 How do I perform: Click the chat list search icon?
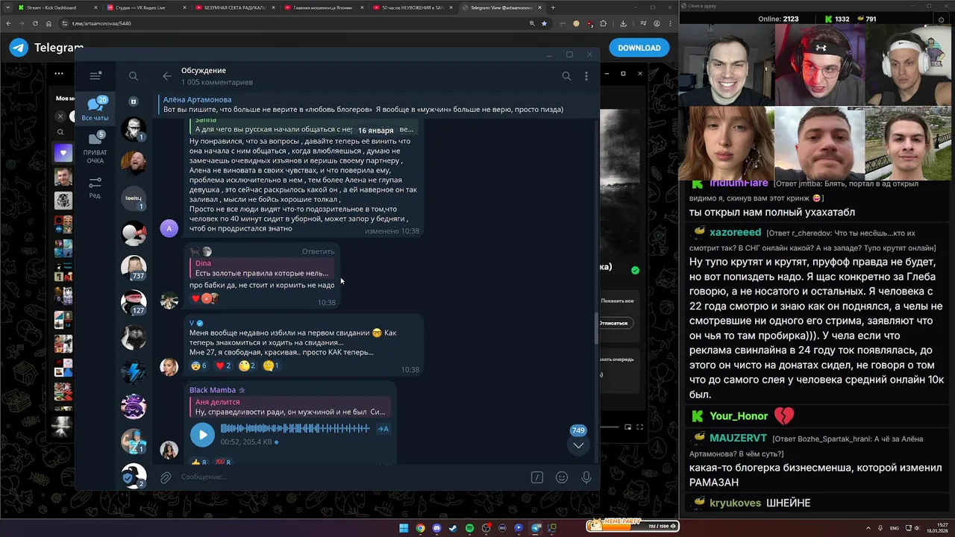point(134,76)
